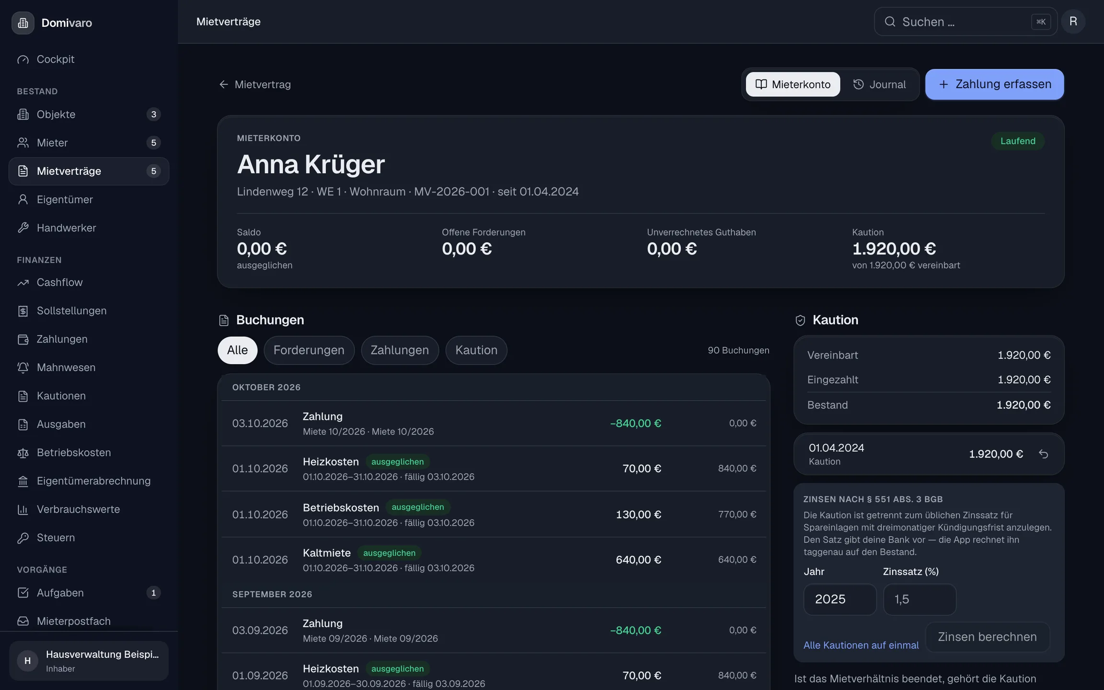Click the Domivaro logo icon
1104x690 pixels.
pos(23,23)
